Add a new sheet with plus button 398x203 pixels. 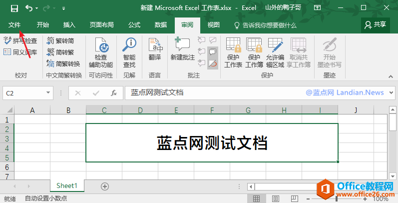pos(105,186)
